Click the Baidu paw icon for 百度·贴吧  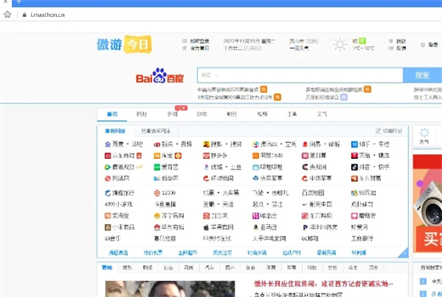click(108, 144)
